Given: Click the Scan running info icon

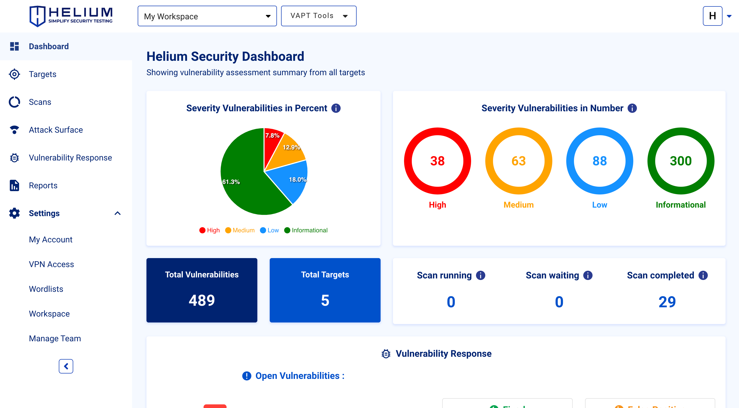Looking at the screenshot, I should (x=481, y=275).
